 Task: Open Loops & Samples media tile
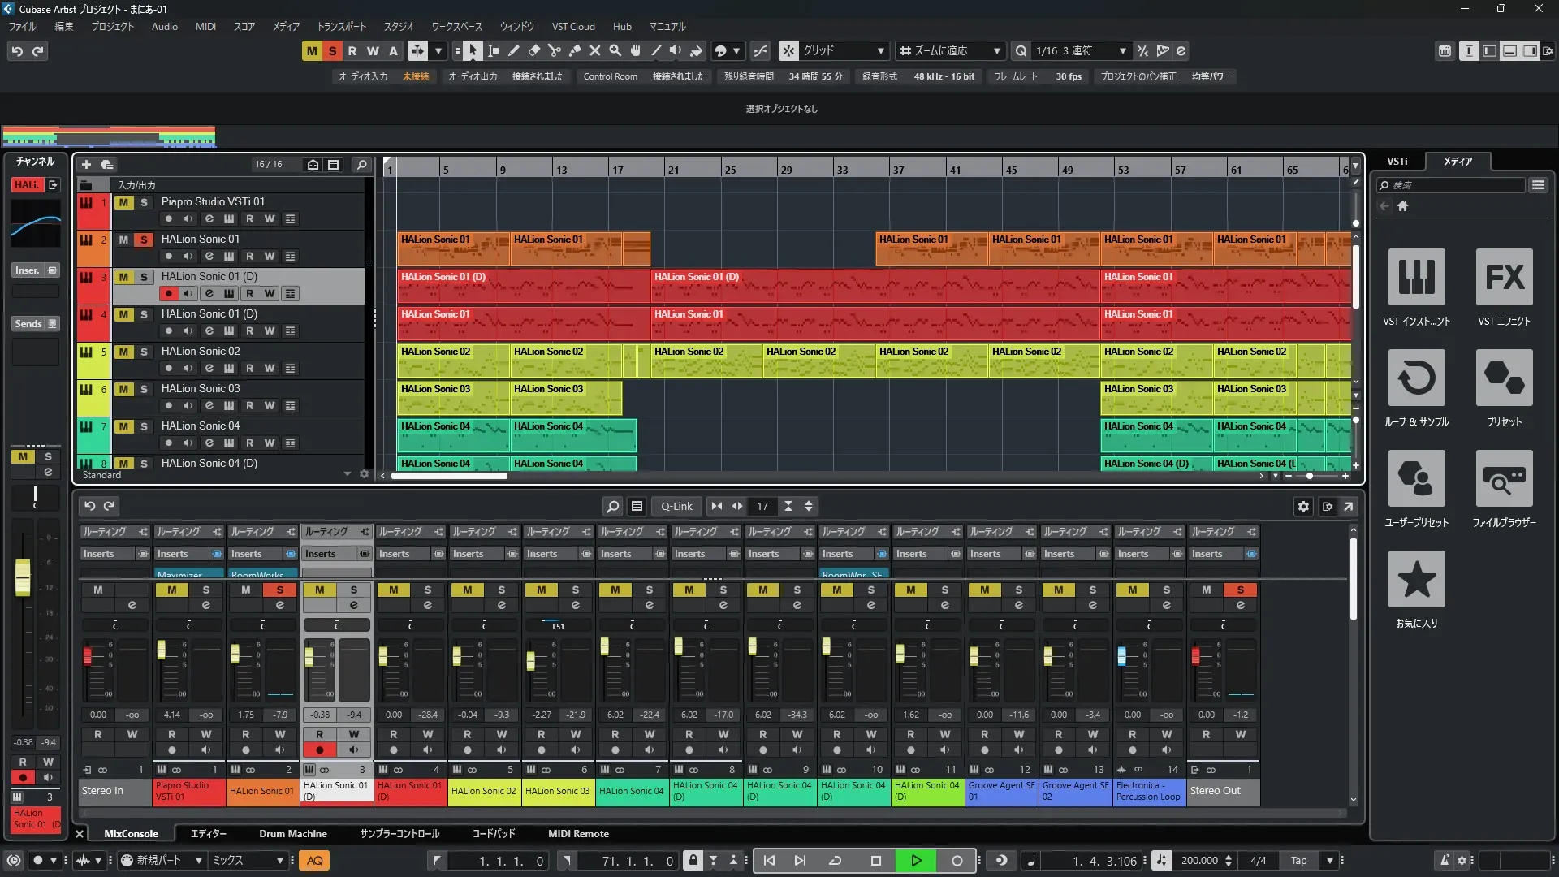tap(1416, 378)
